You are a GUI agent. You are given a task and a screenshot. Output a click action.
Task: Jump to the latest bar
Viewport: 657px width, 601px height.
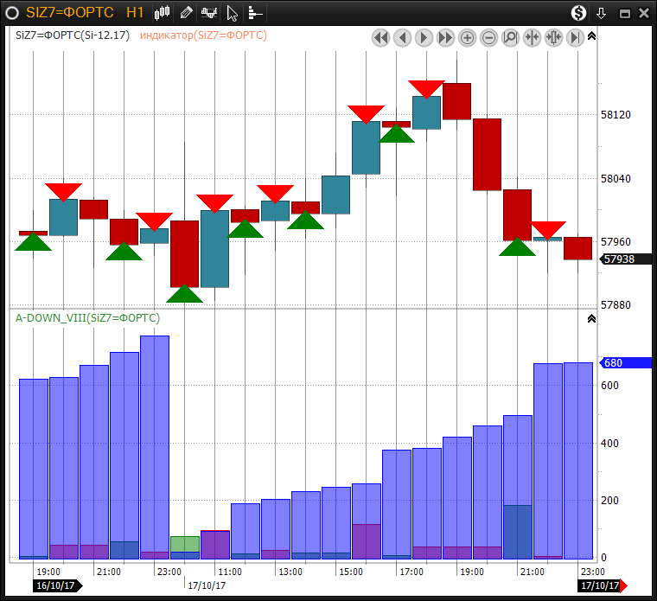(575, 37)
